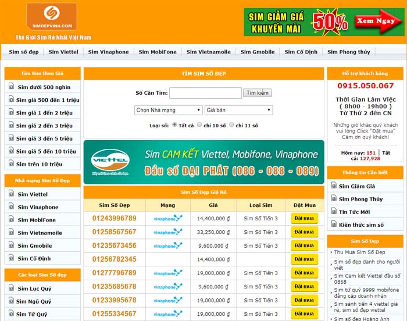Open the "Giá bán" price dropdown
The width and height of the screenshot is (407, 321).
(x=238, y=110)
